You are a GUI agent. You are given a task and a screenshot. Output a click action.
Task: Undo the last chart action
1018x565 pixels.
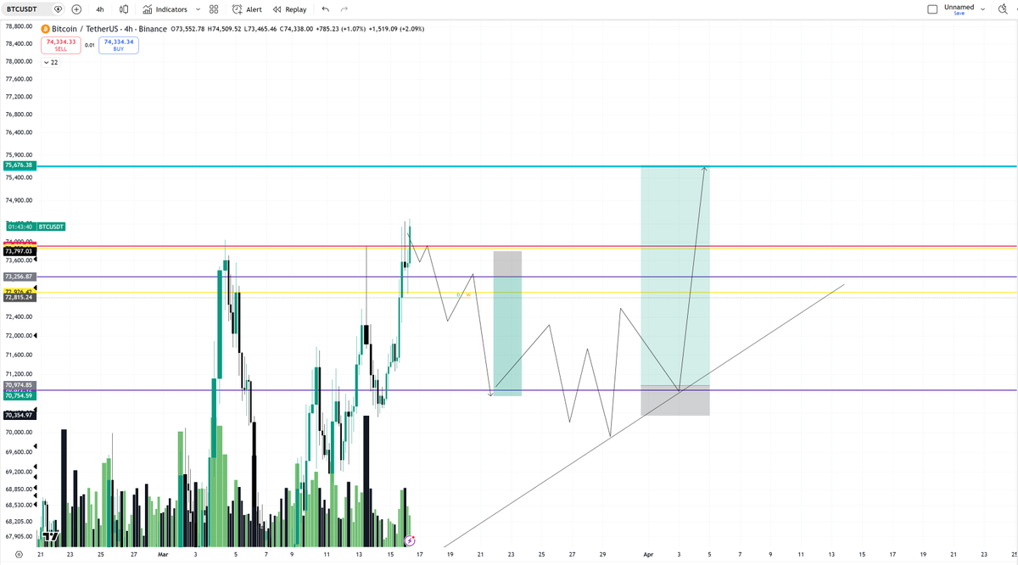pos(325,9)
